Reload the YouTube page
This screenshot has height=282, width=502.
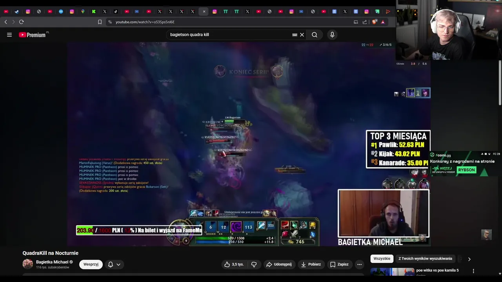point(22,22)
